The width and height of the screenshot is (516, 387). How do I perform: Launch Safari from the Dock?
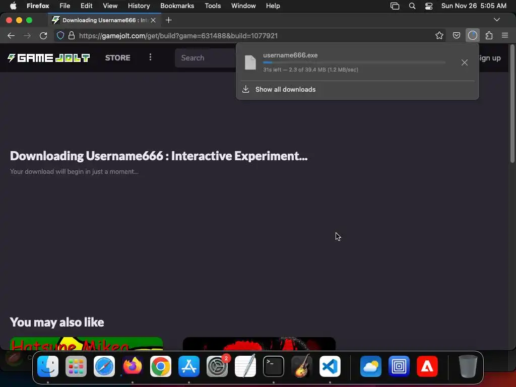click(104, 366)
